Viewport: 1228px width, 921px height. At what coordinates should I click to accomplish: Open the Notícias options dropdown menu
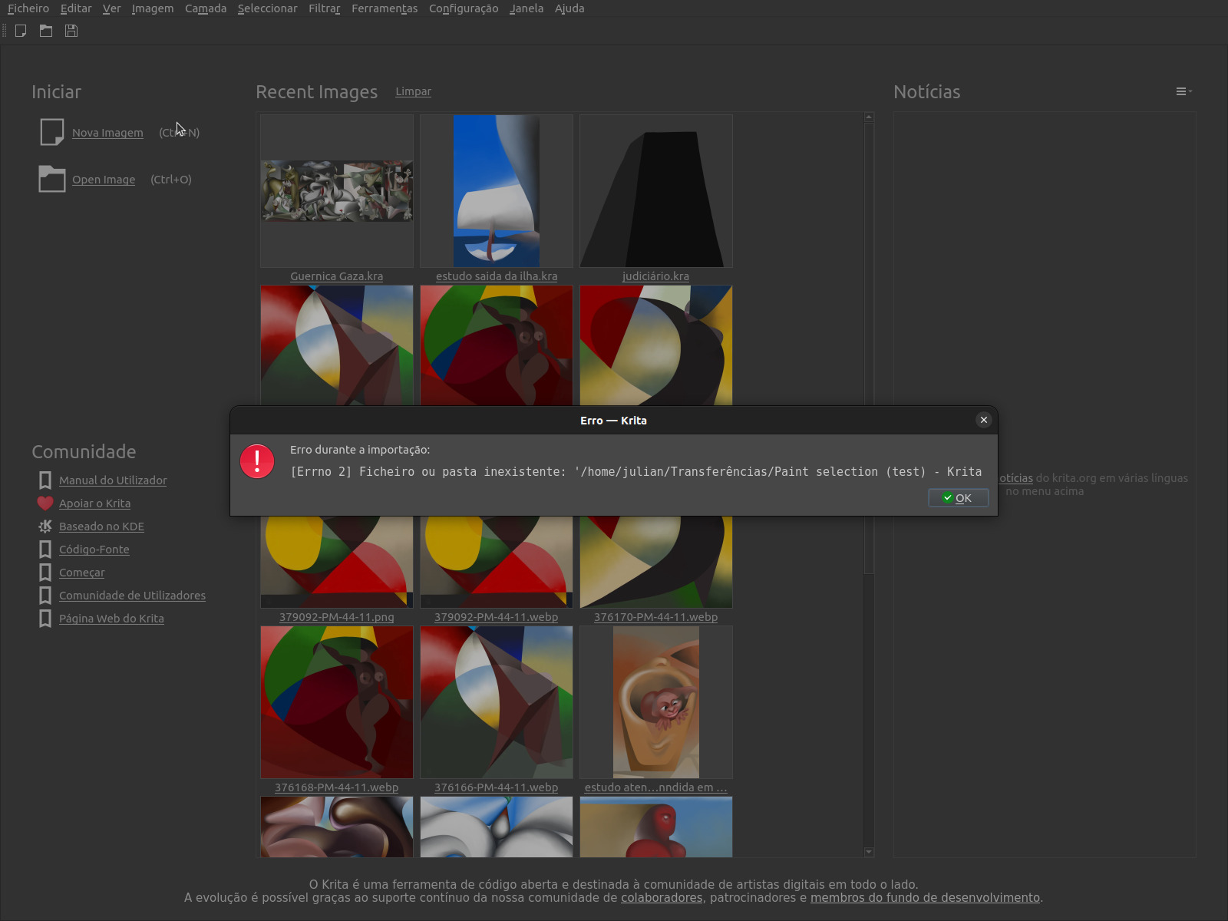[x=1183, y=91]
